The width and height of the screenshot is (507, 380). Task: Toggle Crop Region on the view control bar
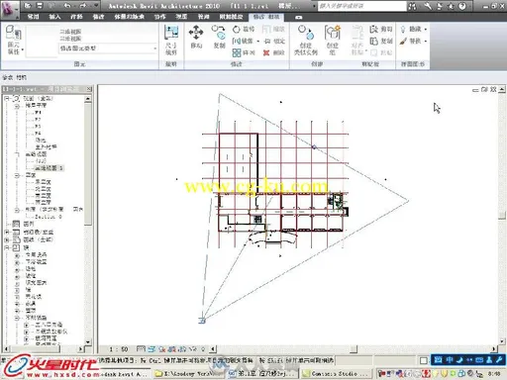[172, 348]
